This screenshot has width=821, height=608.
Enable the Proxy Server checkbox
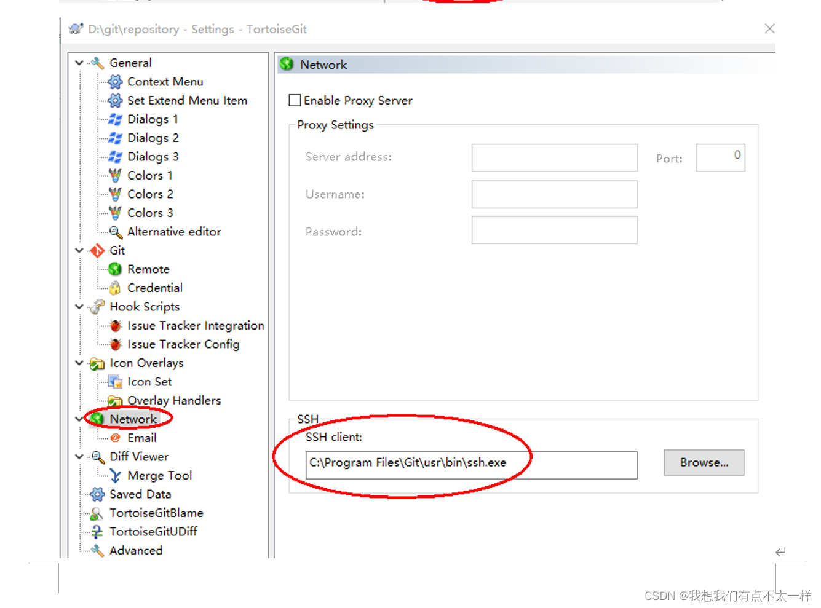295,100
